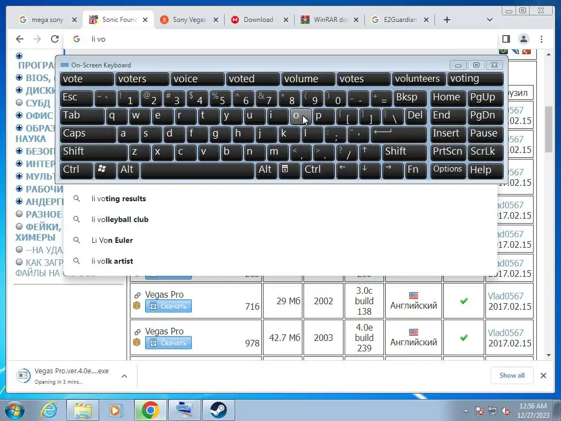Viewport: 561px width, 421px height.
Task: Choose the 'voters' word prediction
Action: pos(142,79)
